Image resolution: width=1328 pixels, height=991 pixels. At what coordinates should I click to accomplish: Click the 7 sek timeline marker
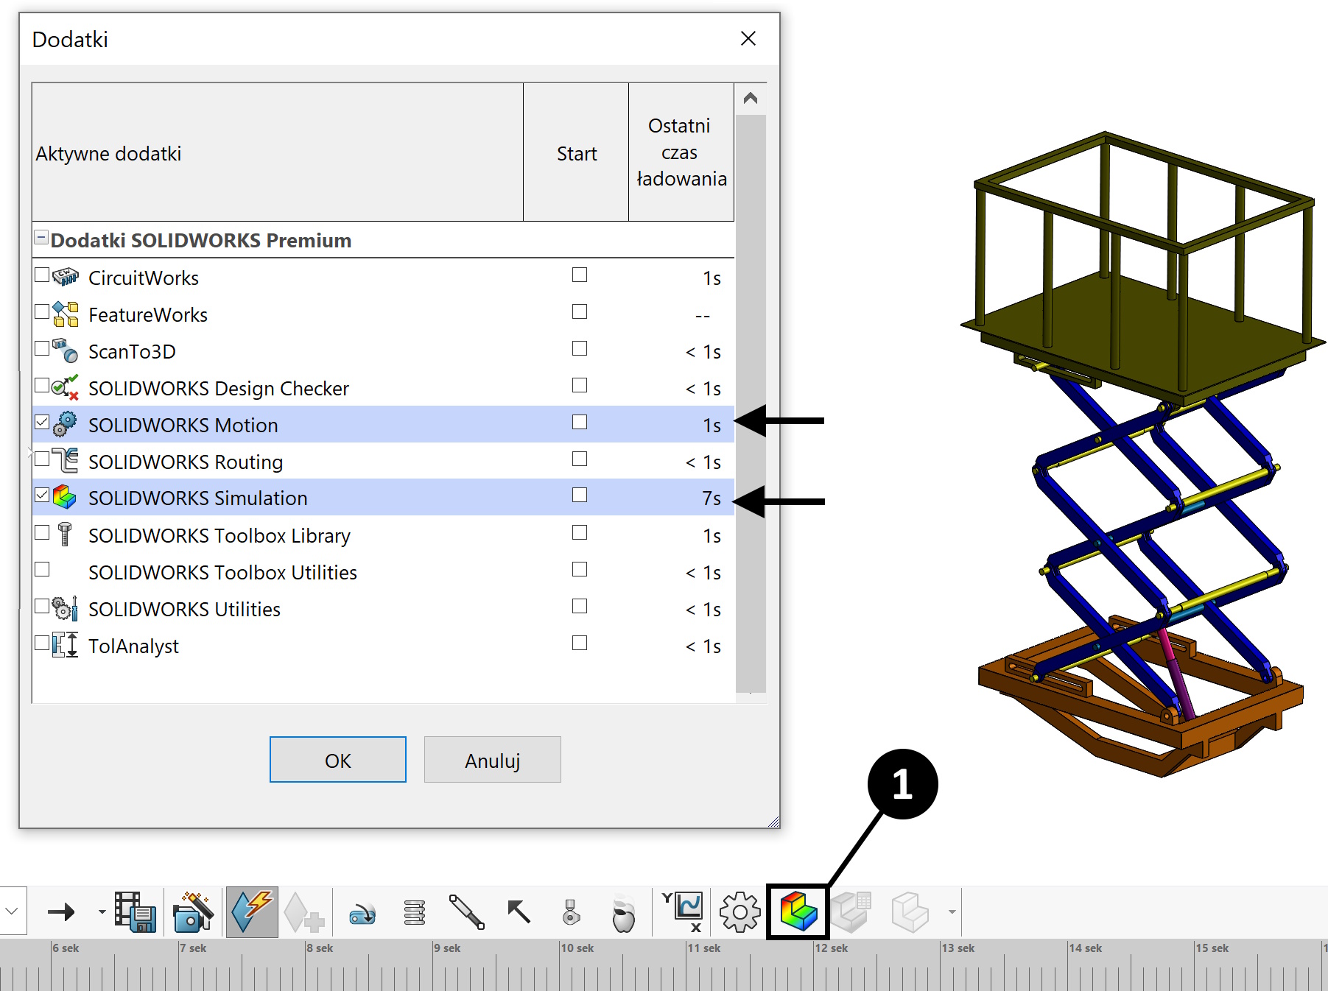tap(194, 948)
